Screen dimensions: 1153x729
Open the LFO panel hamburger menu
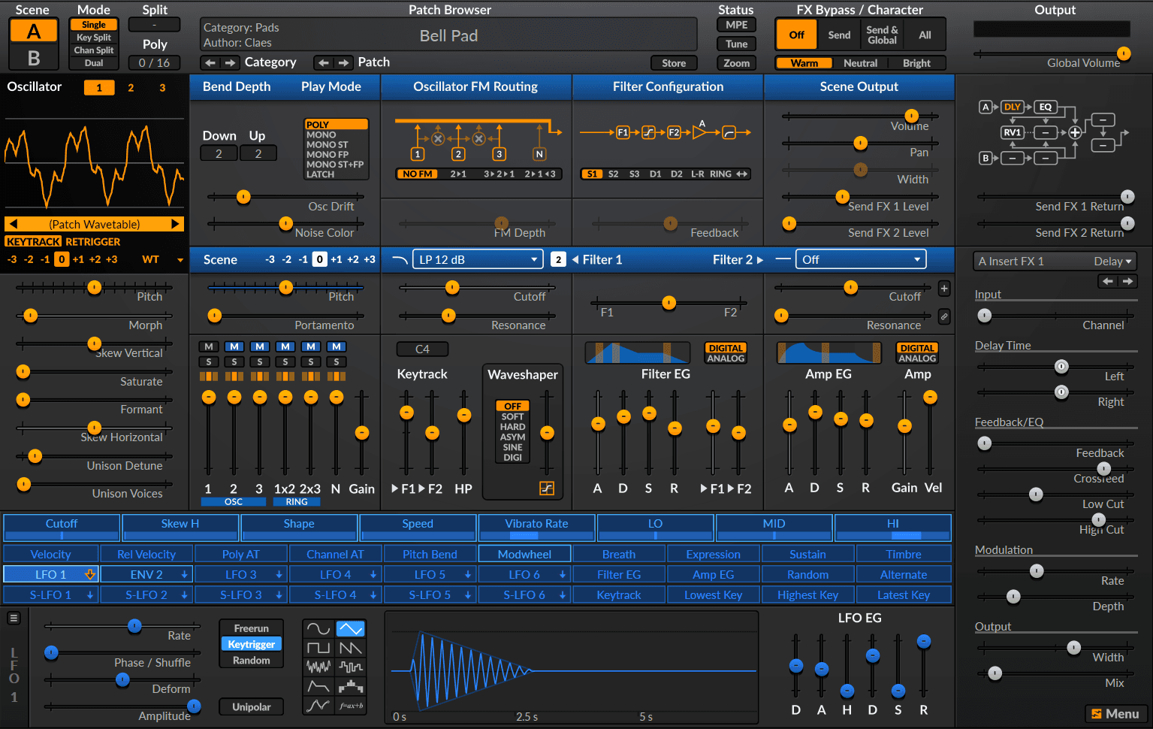14,616
